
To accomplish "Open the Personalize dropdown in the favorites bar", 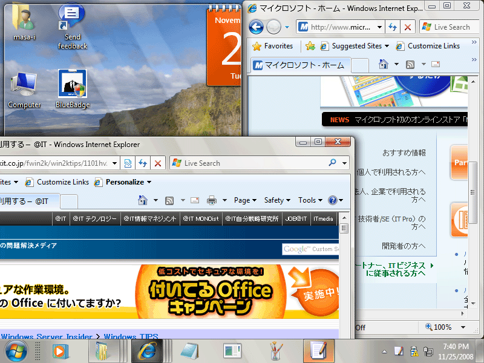I will pos(123,182).
